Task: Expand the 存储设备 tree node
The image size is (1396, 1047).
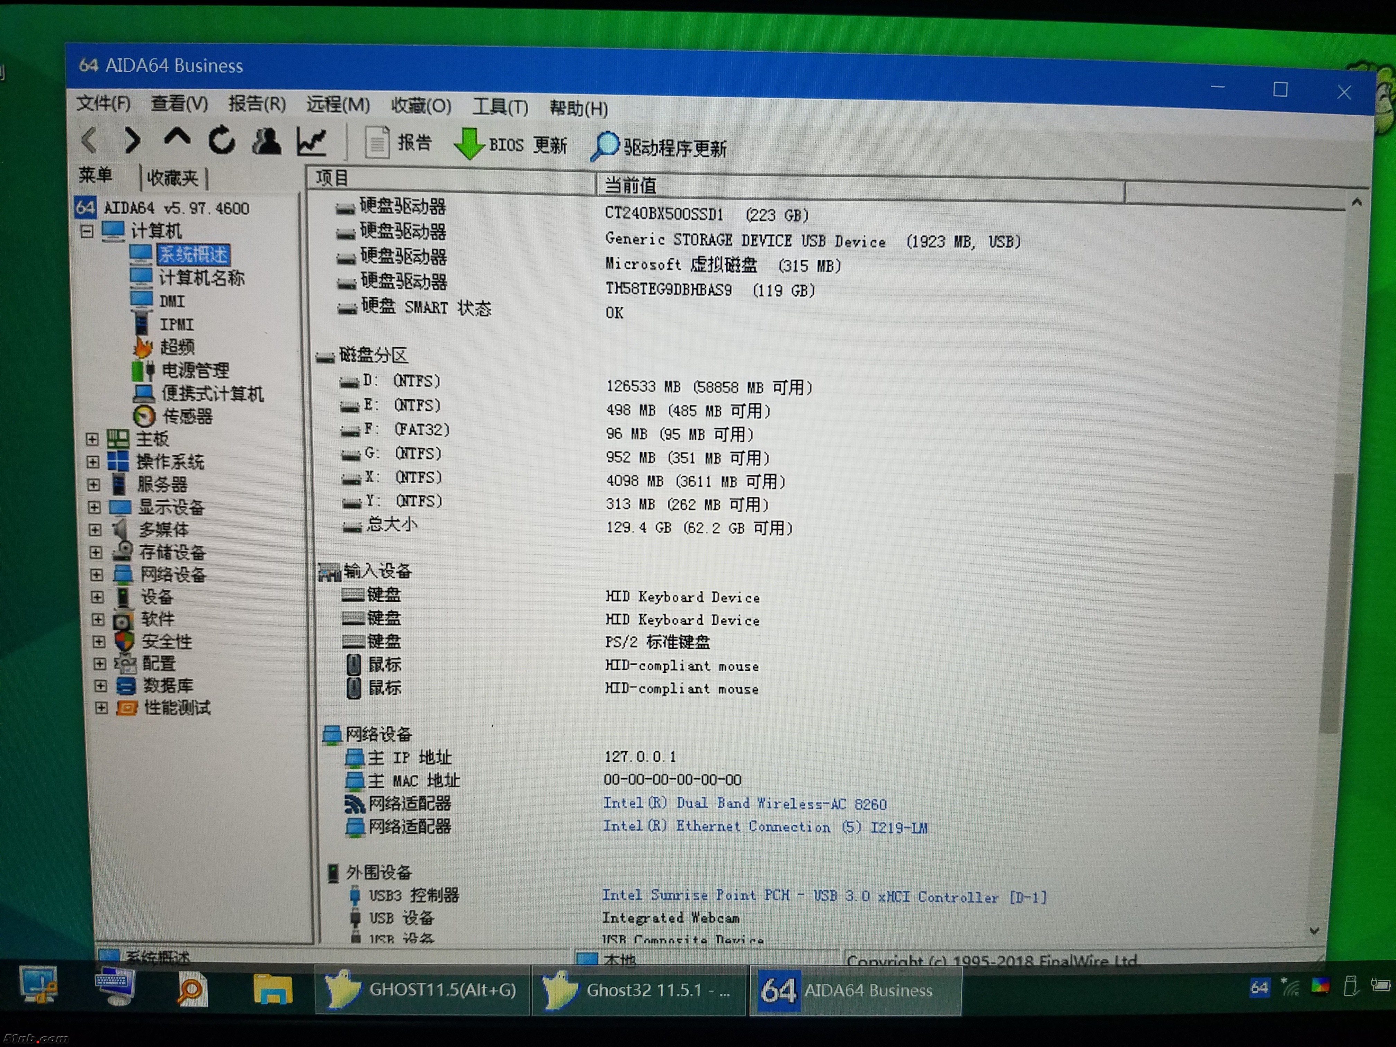Action: coord(95,552)
